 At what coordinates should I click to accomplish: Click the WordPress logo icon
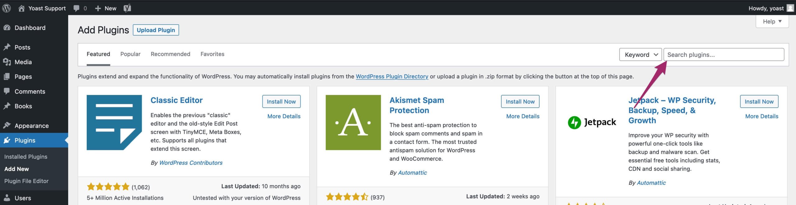coord(7,8)
